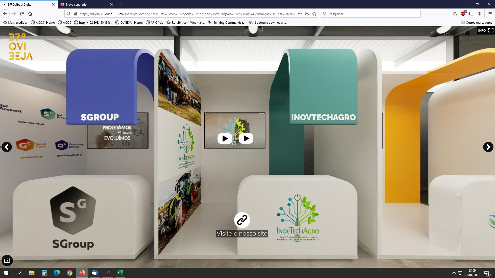Open Google Chrome from the taskbar

click(70, 273)
